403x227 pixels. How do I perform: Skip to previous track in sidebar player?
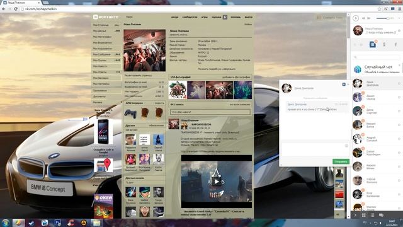click(364, 18)
